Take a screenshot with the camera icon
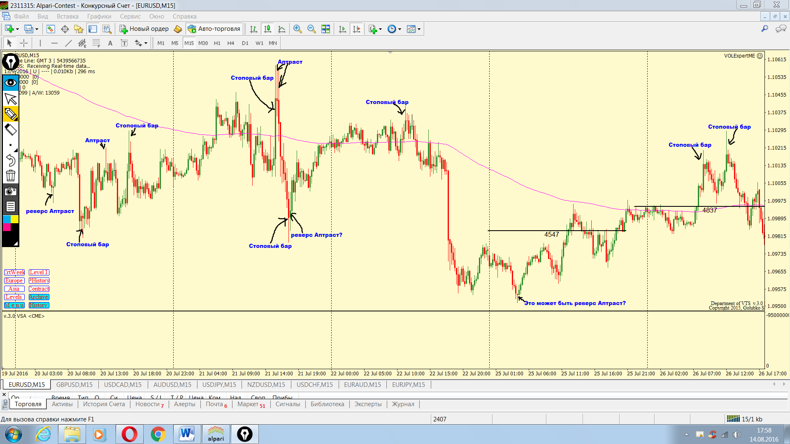790x444 pixels. 10,191
